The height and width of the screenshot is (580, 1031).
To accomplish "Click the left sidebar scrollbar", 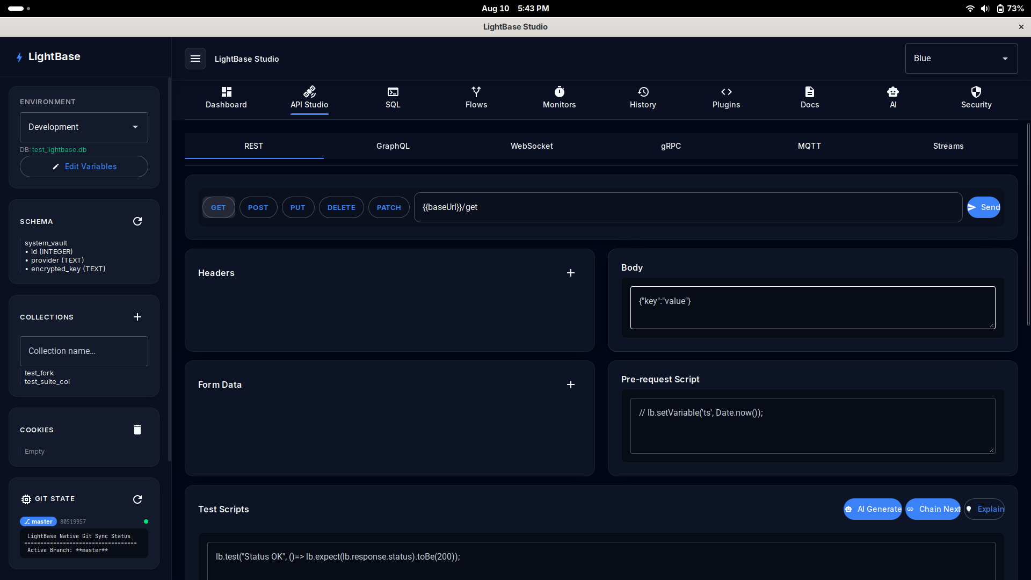I will pyautogui.click(x=170, y=269).
